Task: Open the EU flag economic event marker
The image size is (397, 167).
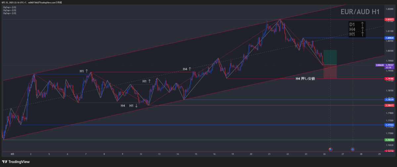Action: [x=353, y=149]
